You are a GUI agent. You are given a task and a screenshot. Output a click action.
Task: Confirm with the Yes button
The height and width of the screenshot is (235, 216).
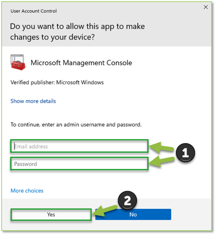coord(51,214)
